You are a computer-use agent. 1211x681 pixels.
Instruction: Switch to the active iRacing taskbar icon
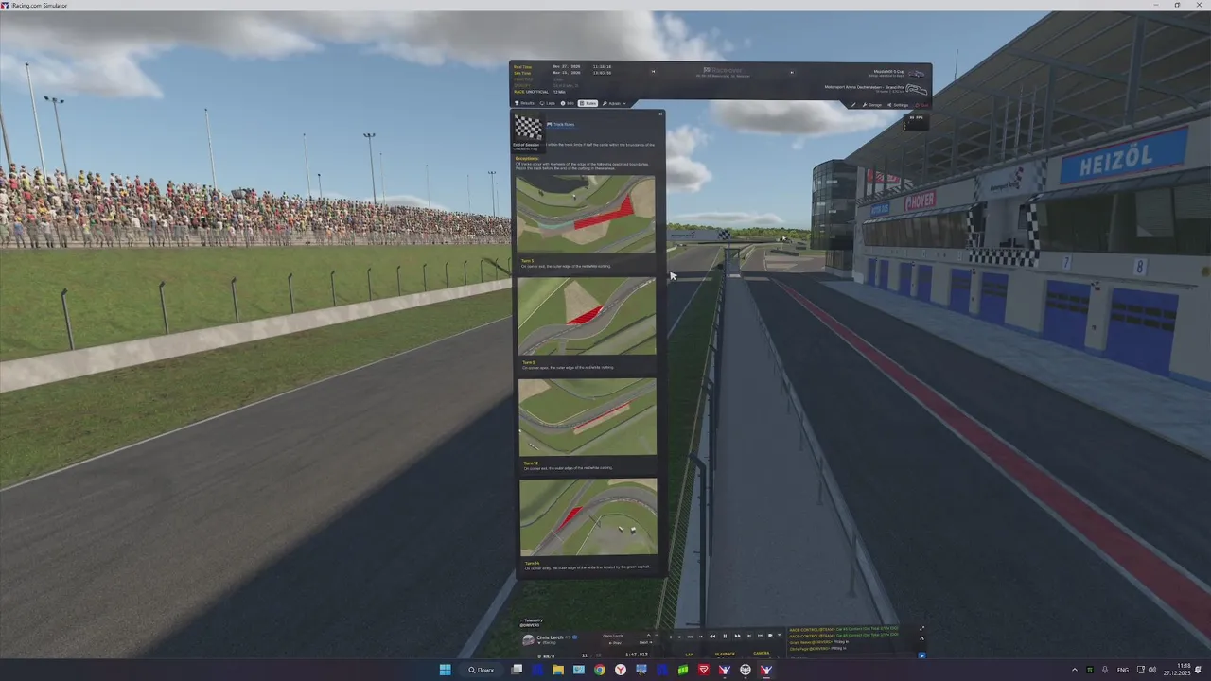point(766,670)
